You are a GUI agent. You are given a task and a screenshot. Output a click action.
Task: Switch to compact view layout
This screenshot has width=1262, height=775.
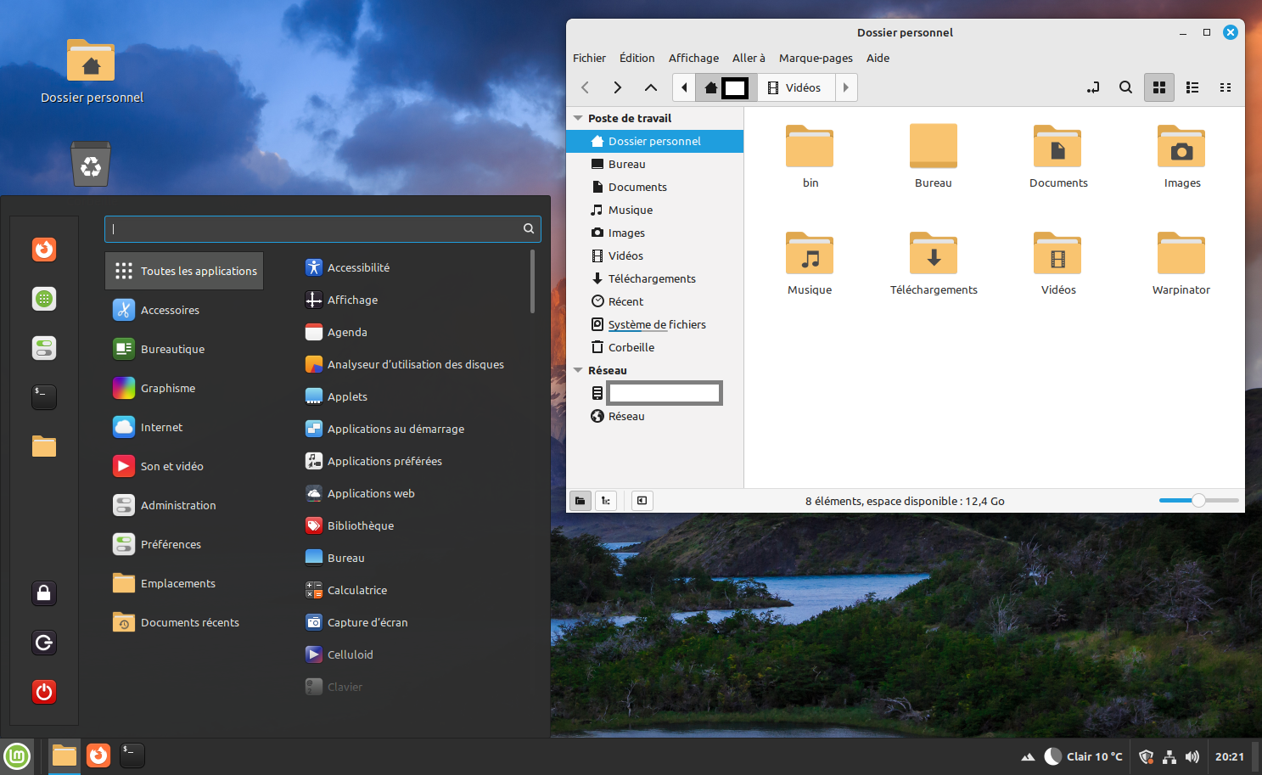pos(1225,87)
